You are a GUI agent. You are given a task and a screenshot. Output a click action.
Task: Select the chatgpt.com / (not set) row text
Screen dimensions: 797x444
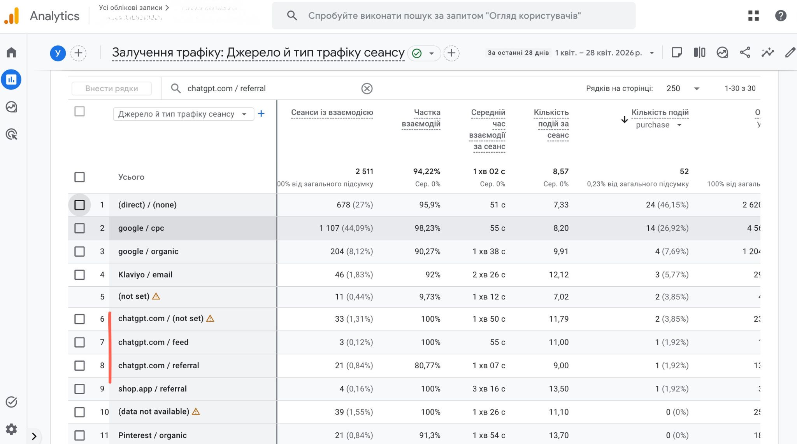pos(161,319)
